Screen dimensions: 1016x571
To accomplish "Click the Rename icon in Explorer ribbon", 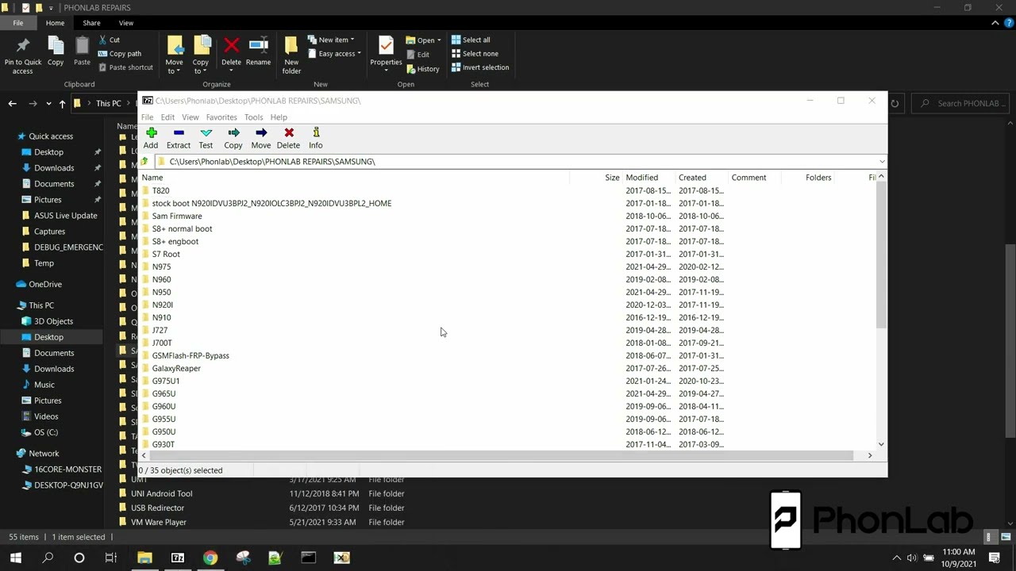I will (258, 52).
